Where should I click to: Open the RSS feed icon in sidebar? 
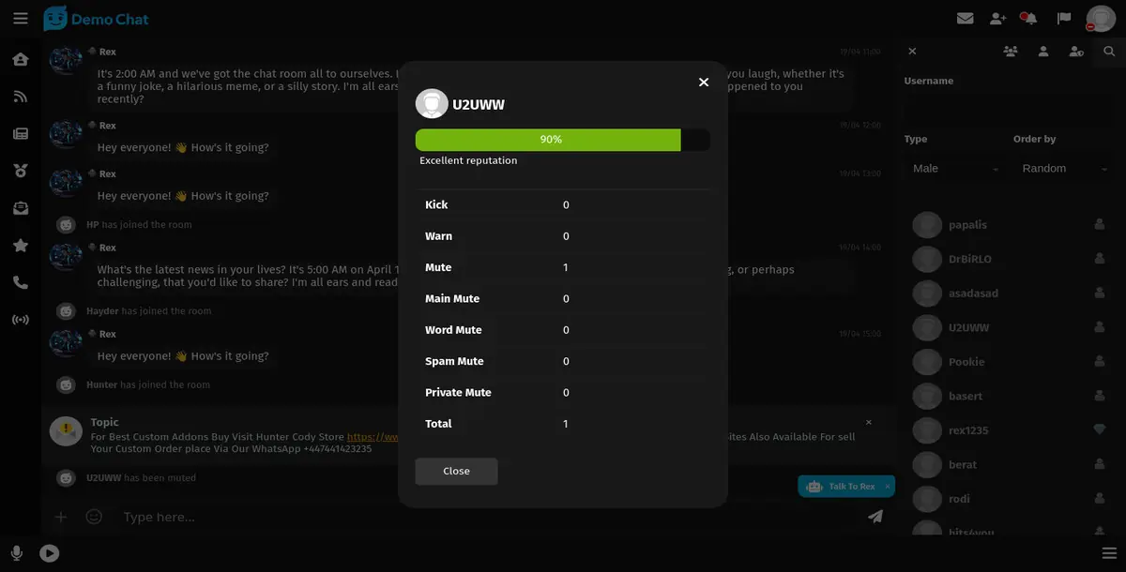coord(20,97)
